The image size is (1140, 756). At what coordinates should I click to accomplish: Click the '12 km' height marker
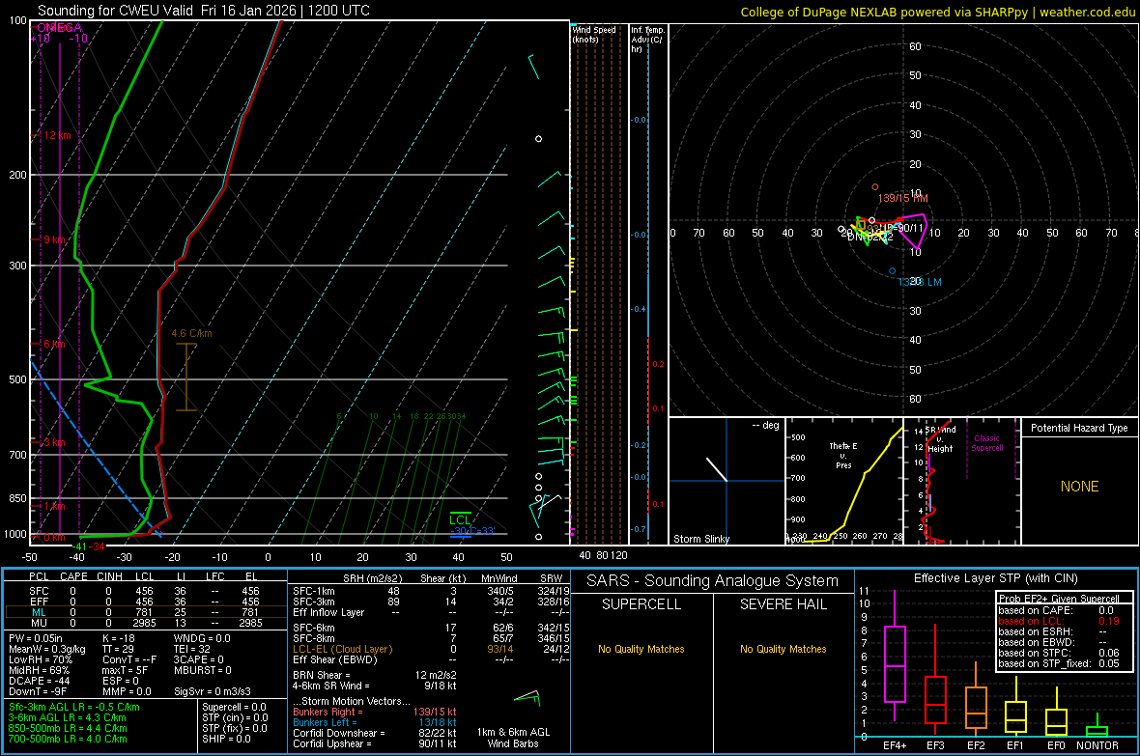[57, 135]
